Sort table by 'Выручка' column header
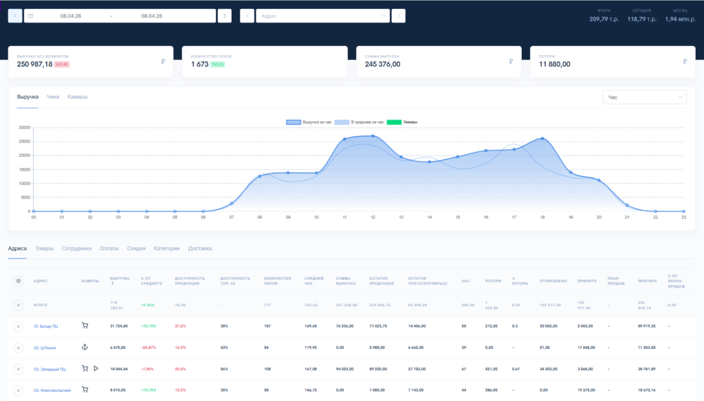The image size is (704, 401). point(120,281)
